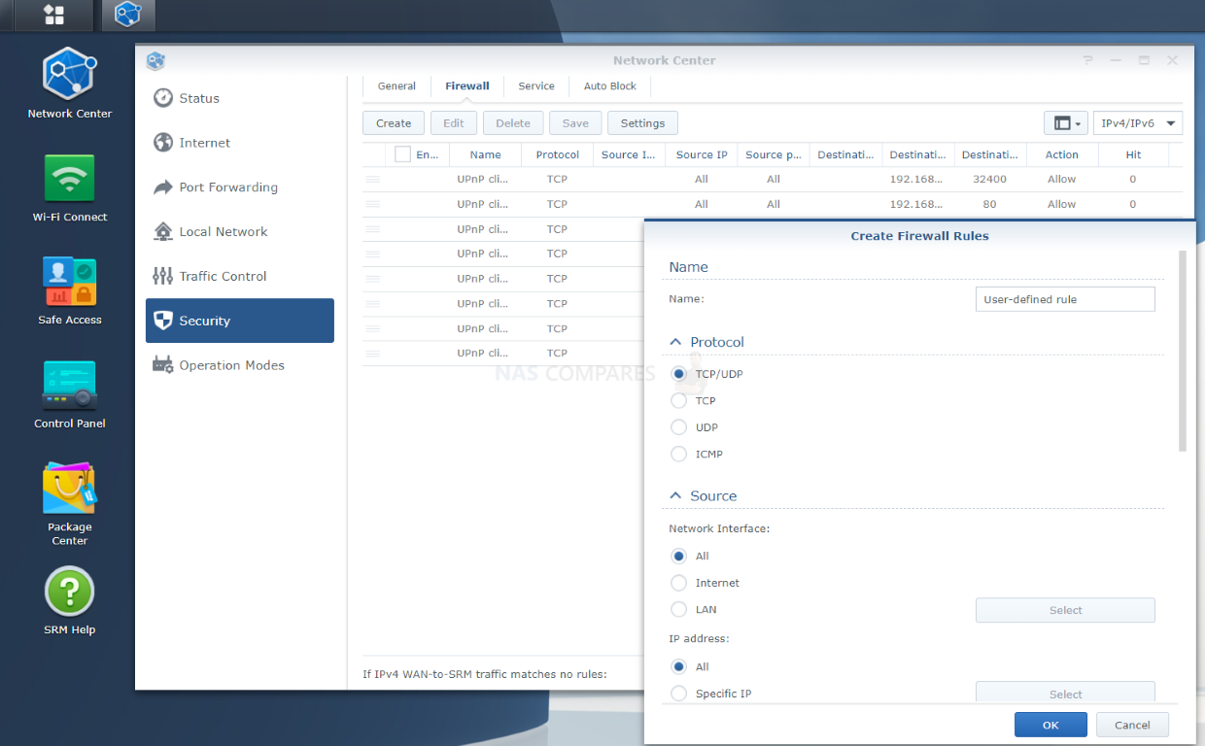Click the Create button

[x=394, y=123]
